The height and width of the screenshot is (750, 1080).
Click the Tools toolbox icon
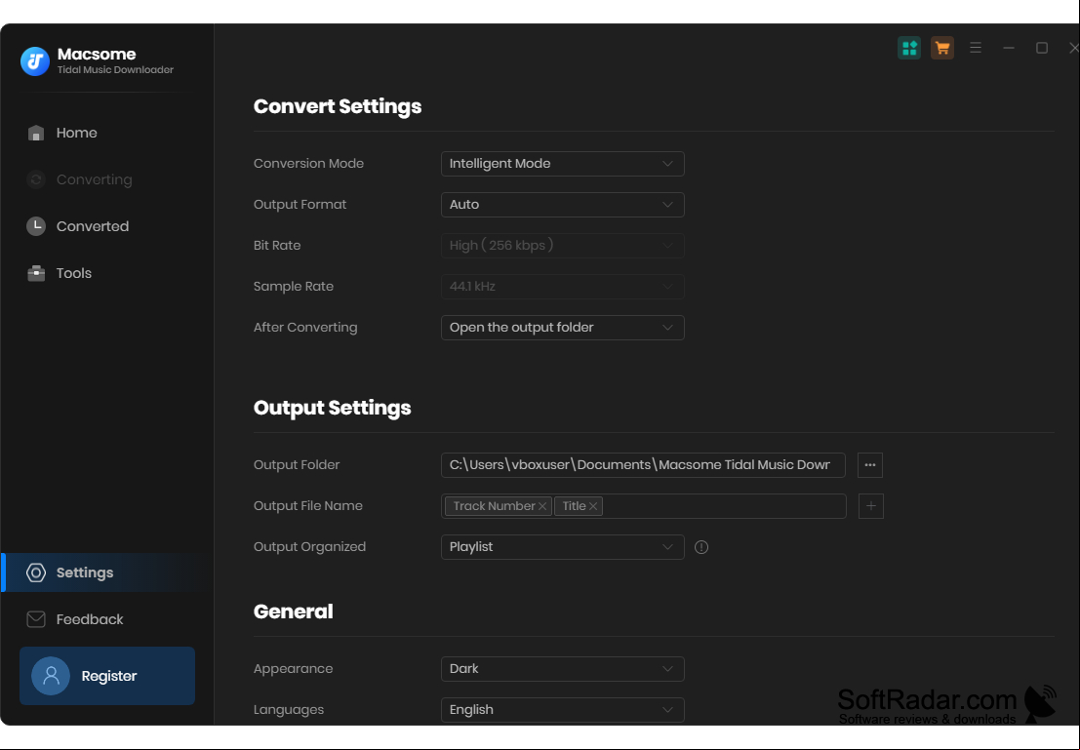pos(36,273)
